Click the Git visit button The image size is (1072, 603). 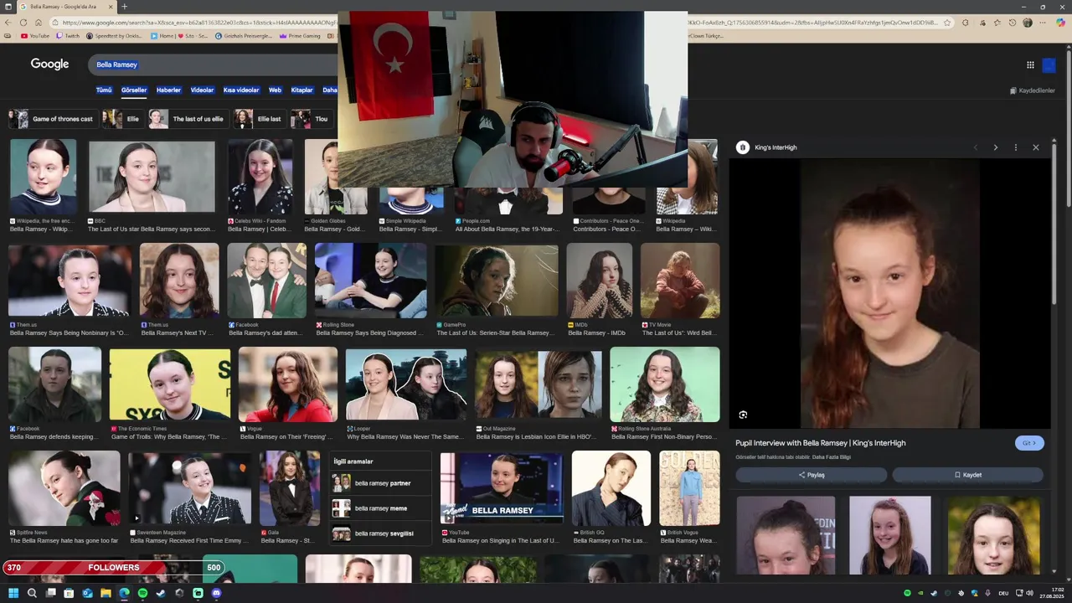tap(1029, 443)
